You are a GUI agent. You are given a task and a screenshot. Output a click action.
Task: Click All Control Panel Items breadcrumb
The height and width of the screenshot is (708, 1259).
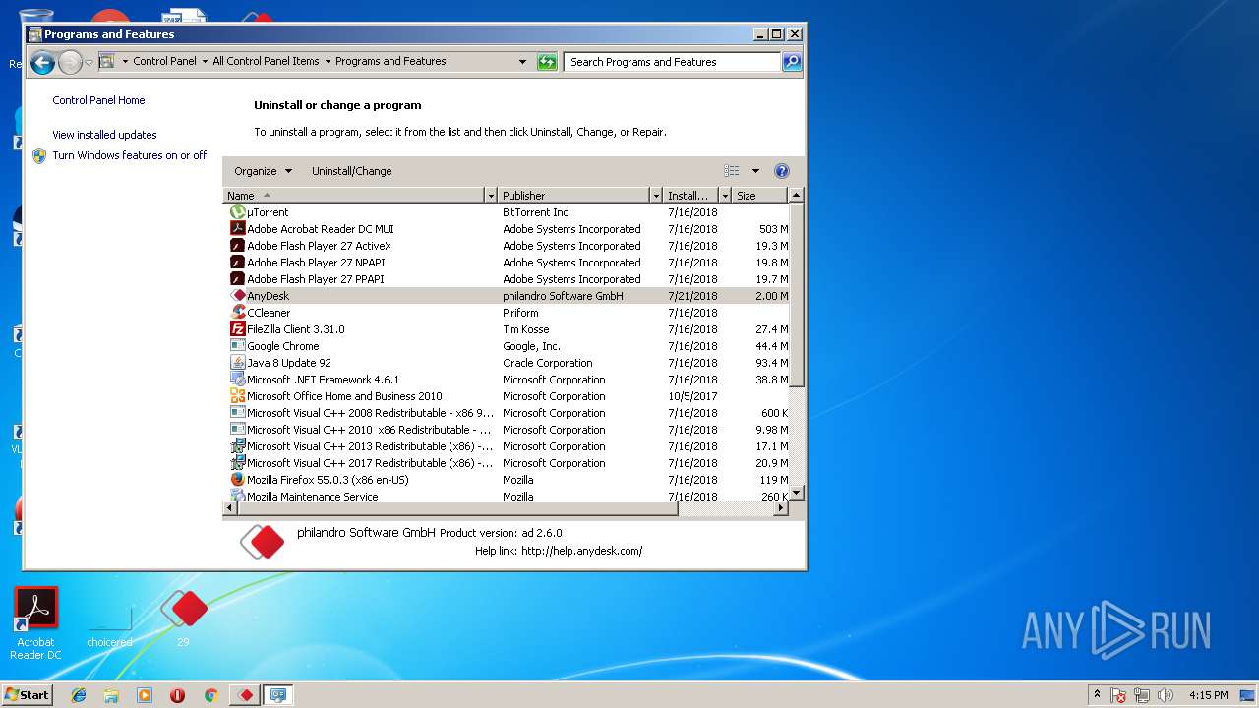point(266,61)
